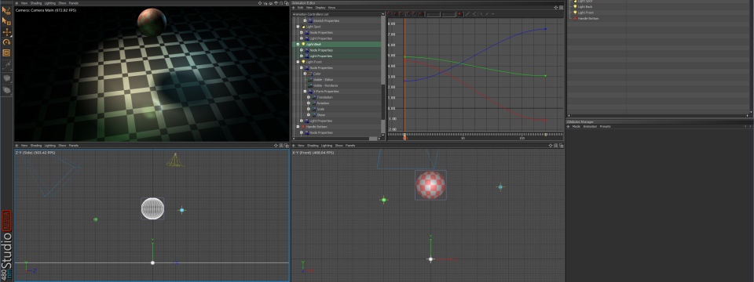Click the Light Back bulb in scene tree panel
Screen dimensions: 754x282
575,7
